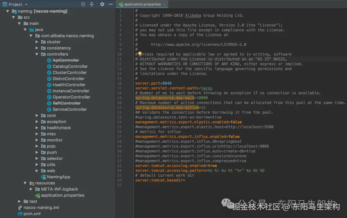Click the NamingApp Spring Boot class icon
Screen dimensions: 347x218
pos(43,177)
